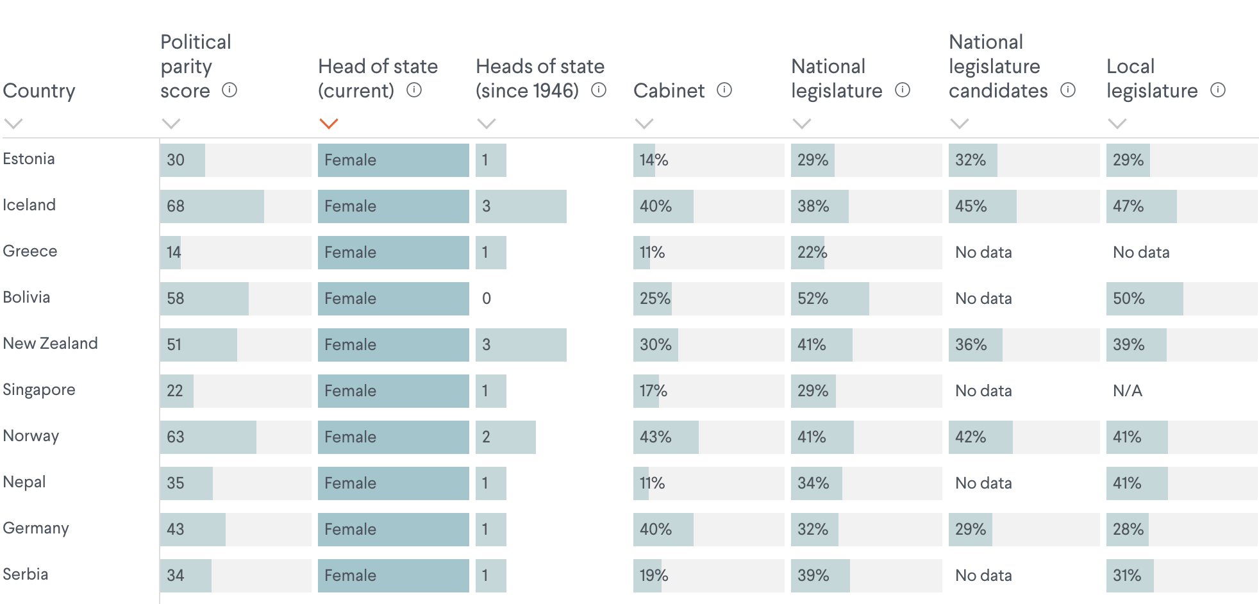Select the Iceland row label
This screenshot has width=1259, height=604.
pos(29,205)
